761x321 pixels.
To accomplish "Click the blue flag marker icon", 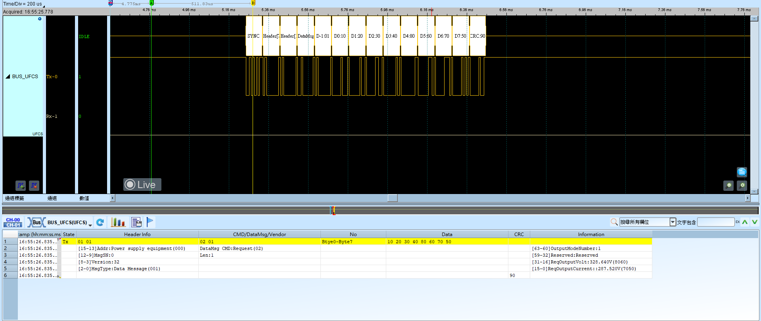I will 150,222.
